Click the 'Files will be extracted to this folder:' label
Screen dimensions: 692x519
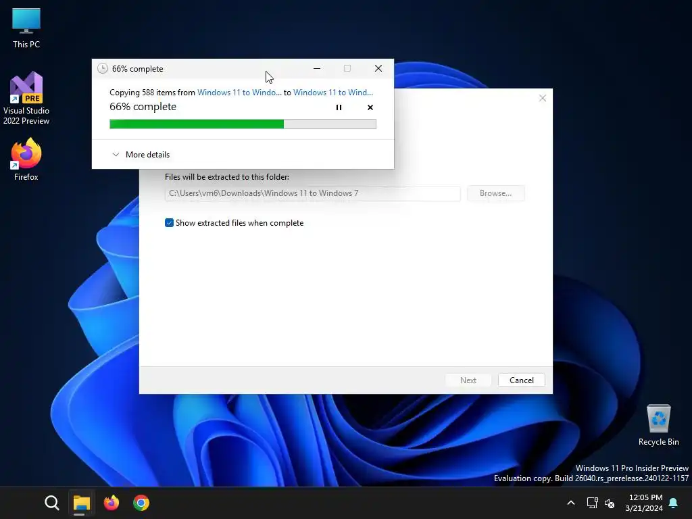(x=227, y=177)
